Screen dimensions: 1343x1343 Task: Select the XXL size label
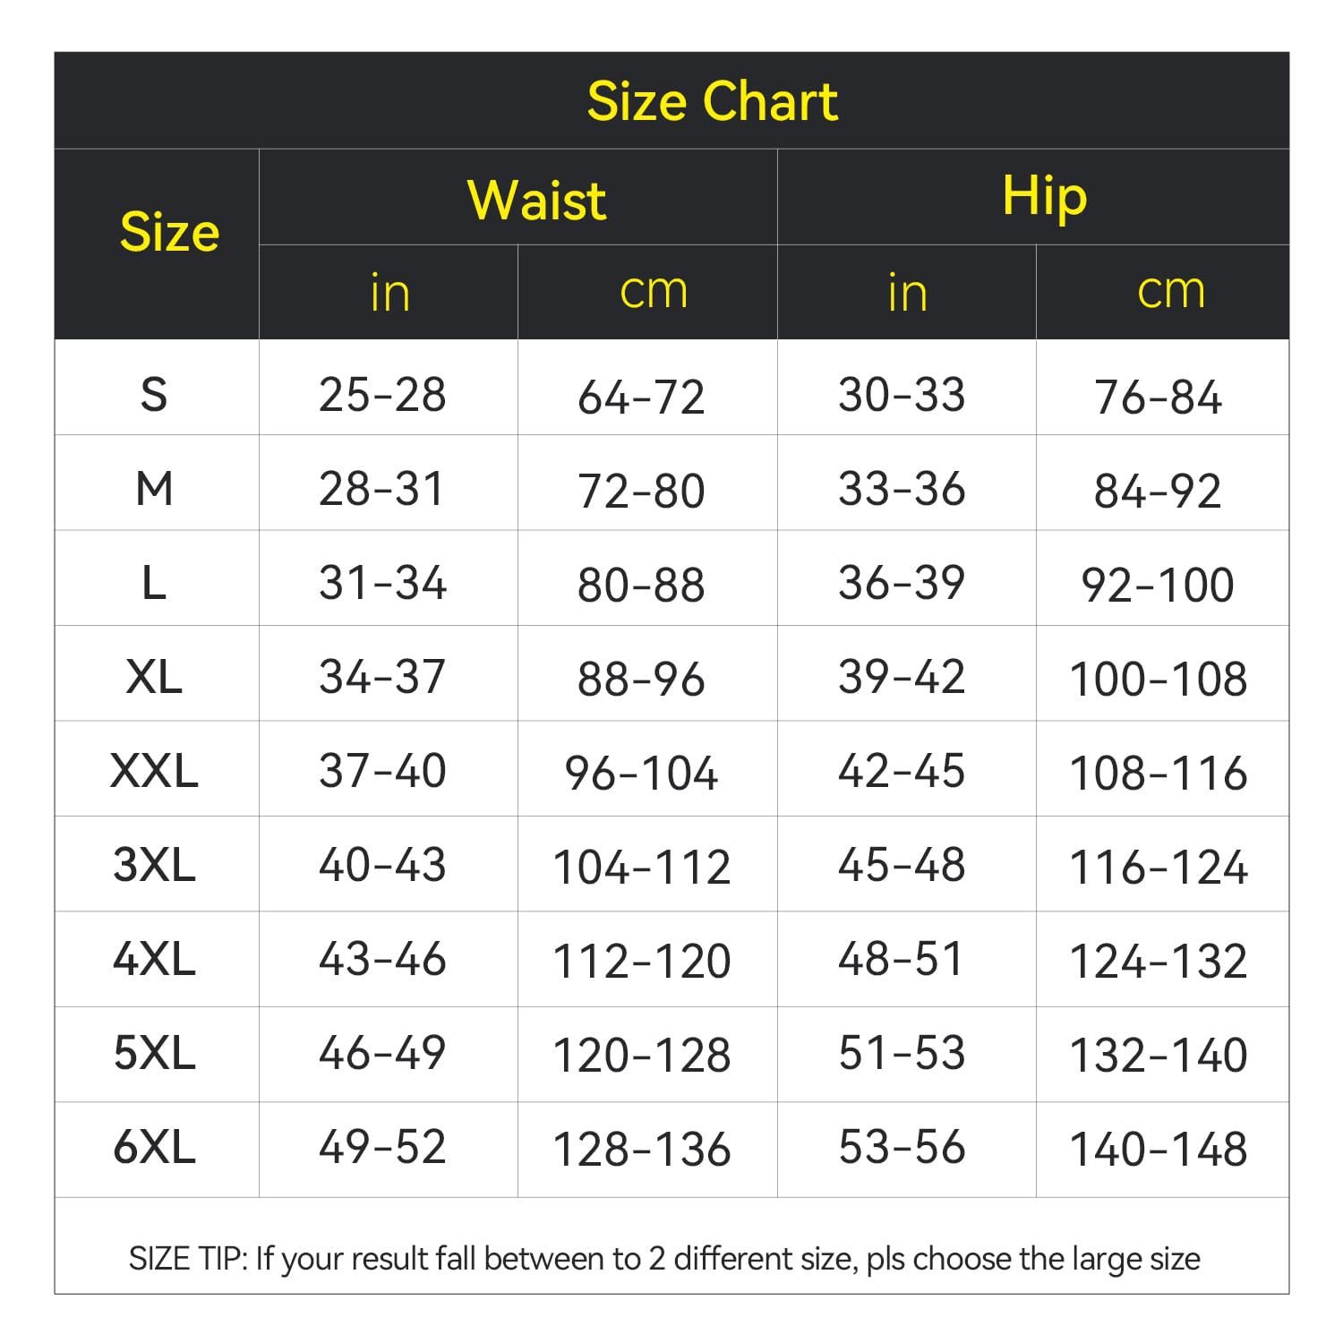pos(154,771)
